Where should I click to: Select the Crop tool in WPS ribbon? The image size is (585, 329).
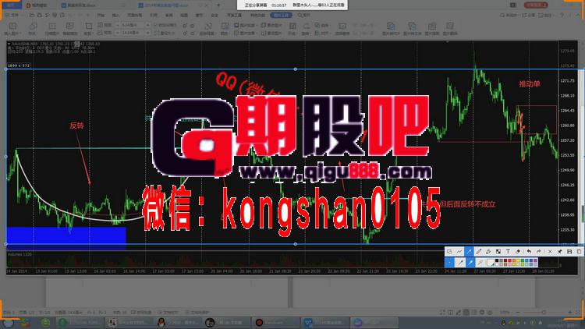coord(88,29)
